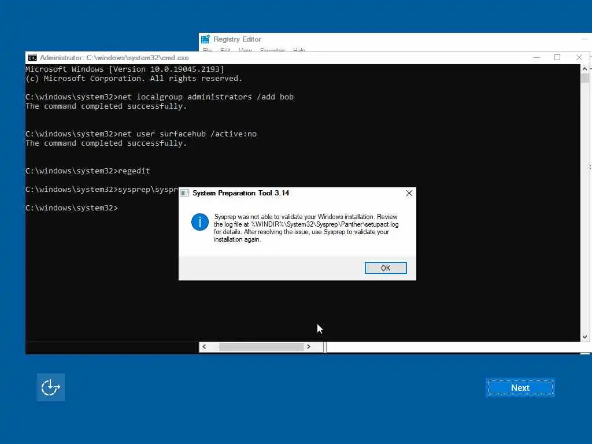Click the 'net user surfacehub /active:no' line
The width and height of the screenshot is (592, 444).
[141, 134]
